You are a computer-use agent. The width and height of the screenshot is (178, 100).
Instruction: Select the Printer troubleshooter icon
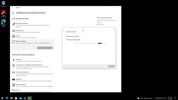tap(14, 36)
